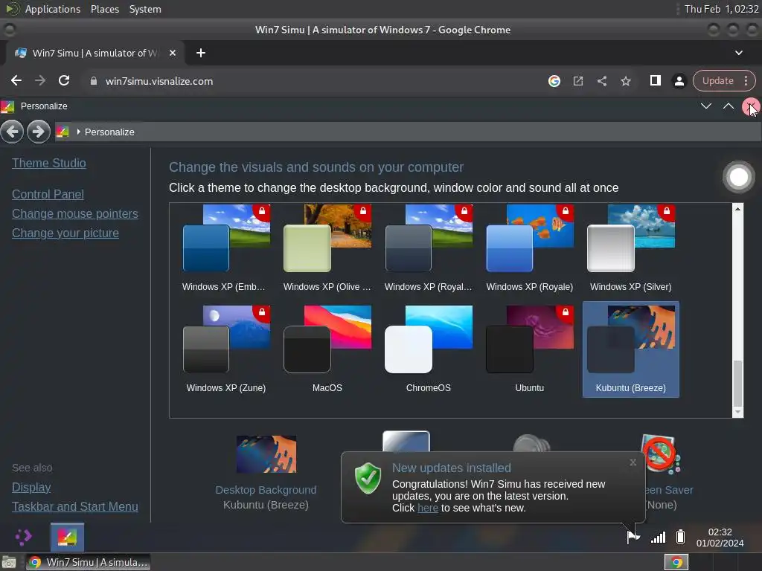This screenshot has height=571, width=762.
Task: Open Chrome profile avatar menu
Action: (x=679, y=81)
